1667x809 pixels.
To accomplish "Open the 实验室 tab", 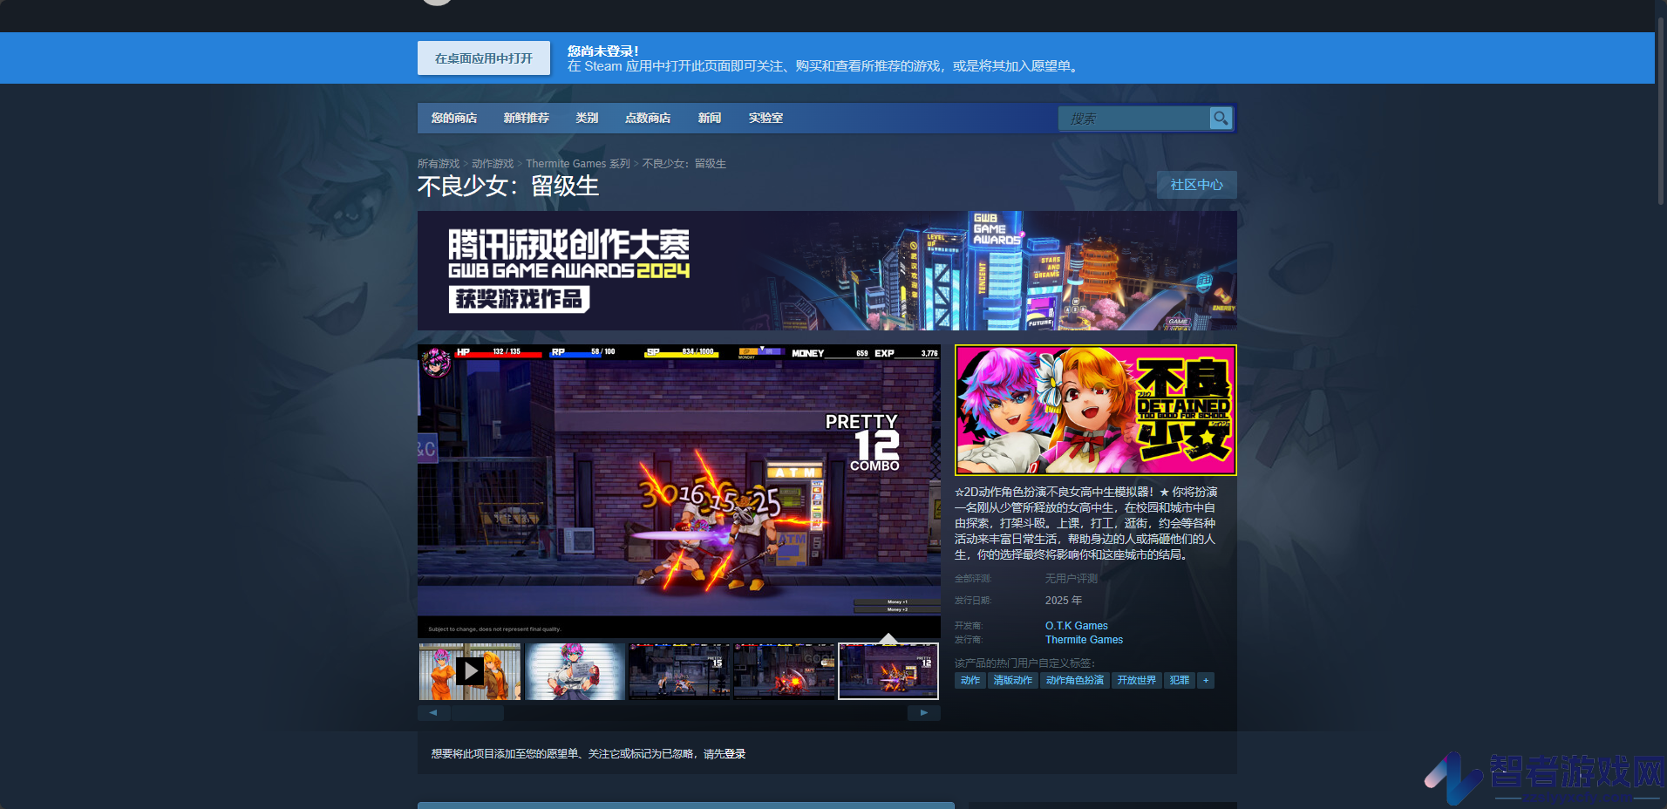I will pyautogui.click(x=765, y=118).
